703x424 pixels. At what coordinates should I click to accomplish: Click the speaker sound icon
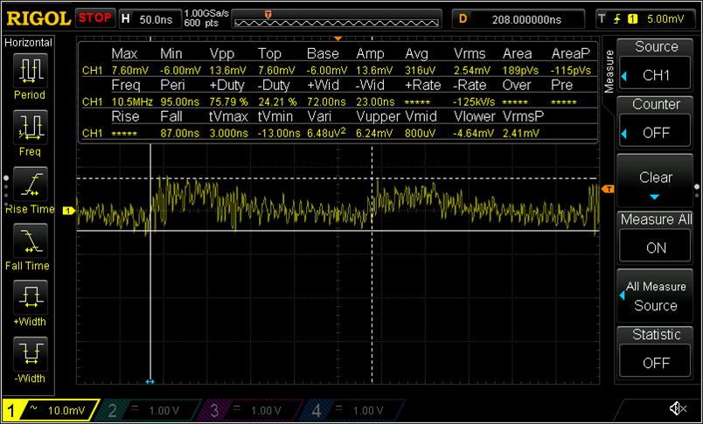pyautogui.click(x=677, y=409)
